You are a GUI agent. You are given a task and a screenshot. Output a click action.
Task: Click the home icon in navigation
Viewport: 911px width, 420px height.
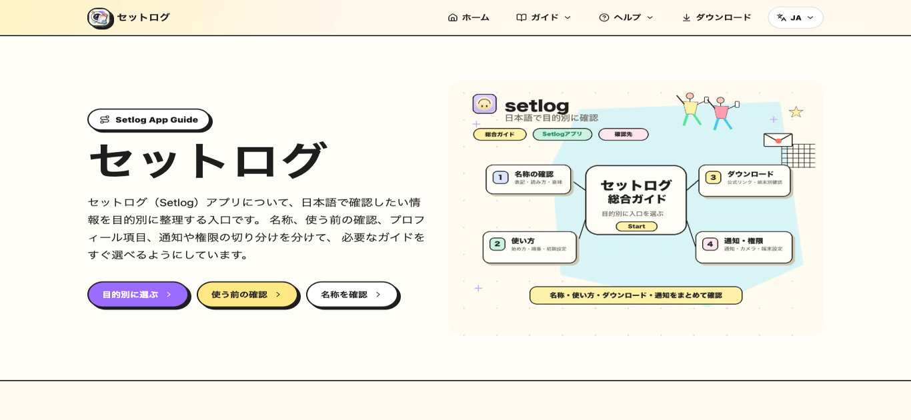453,17
